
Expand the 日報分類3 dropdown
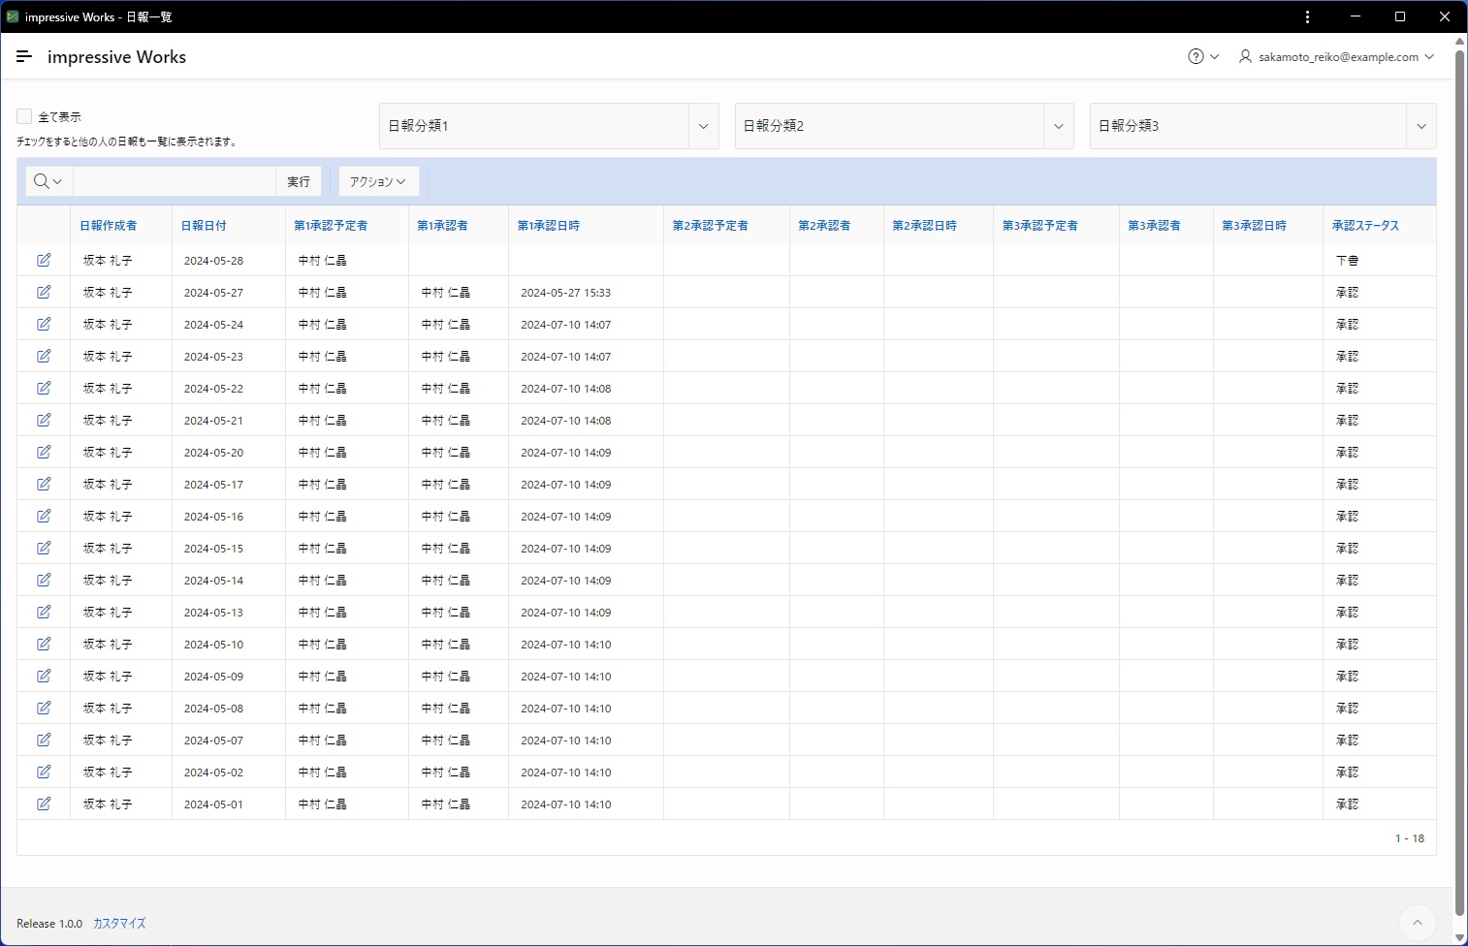1421,126
